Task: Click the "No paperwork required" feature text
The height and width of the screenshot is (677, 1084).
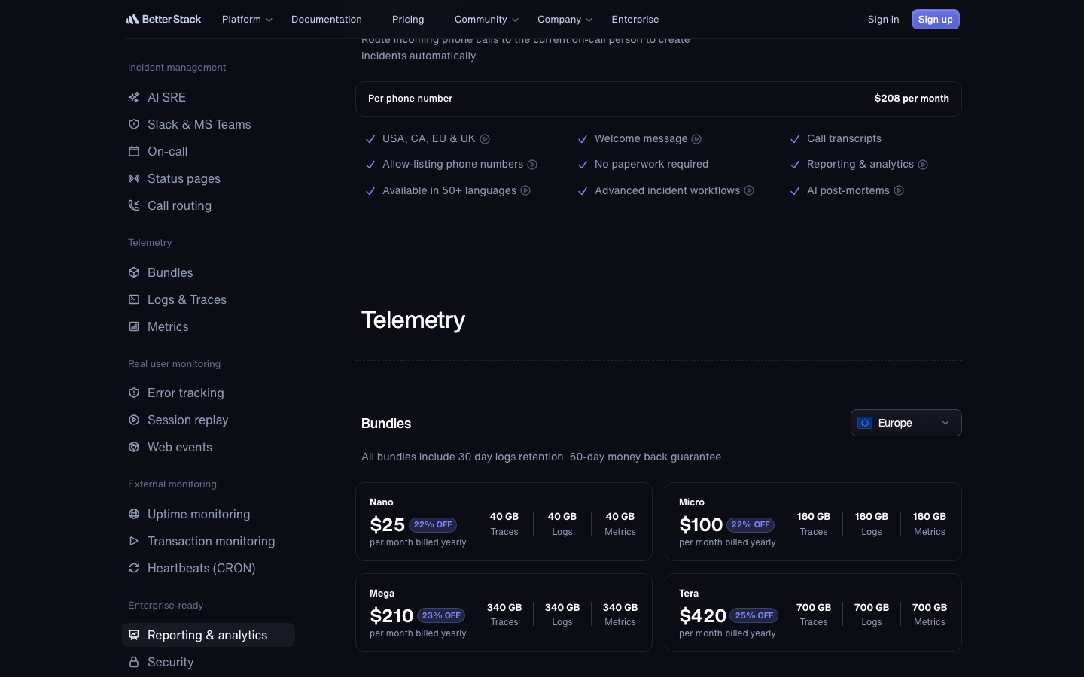Action: point(651,164)
